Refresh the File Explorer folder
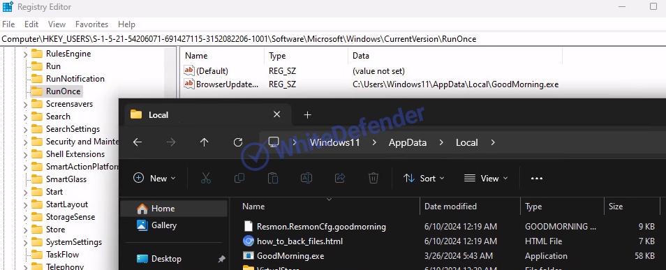Viewport: 666px width, 270px height. point(238,142)
